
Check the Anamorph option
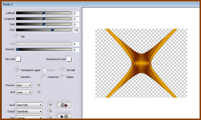point(44,77)
